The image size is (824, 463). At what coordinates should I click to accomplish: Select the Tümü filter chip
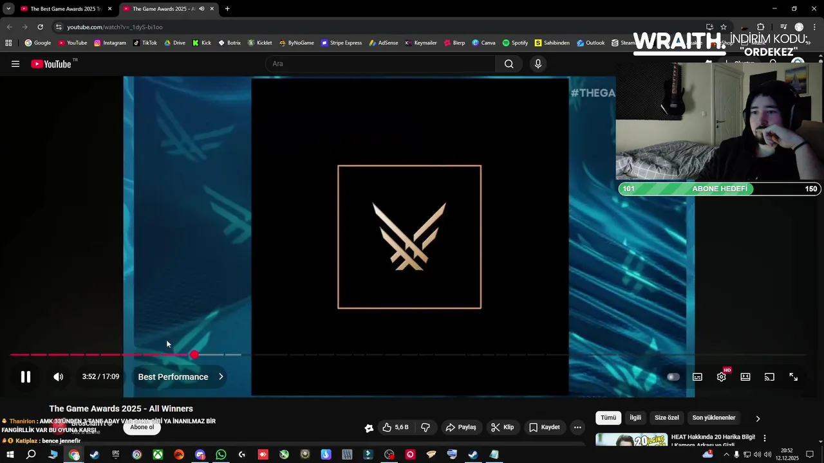click(608, 418)
